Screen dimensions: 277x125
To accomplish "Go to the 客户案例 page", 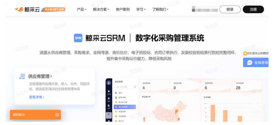I will point(123,9).
